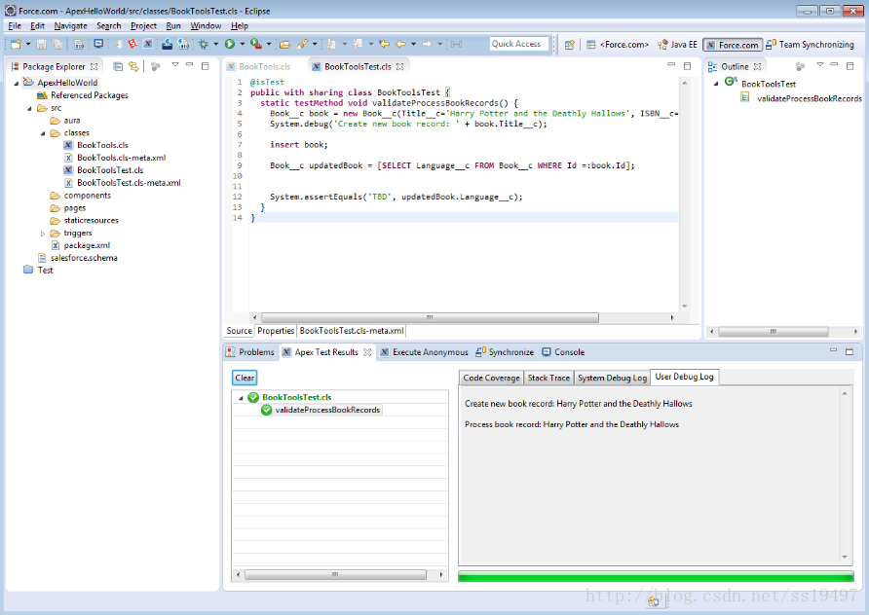Collapse the classes folder

(x=43, y=133)
